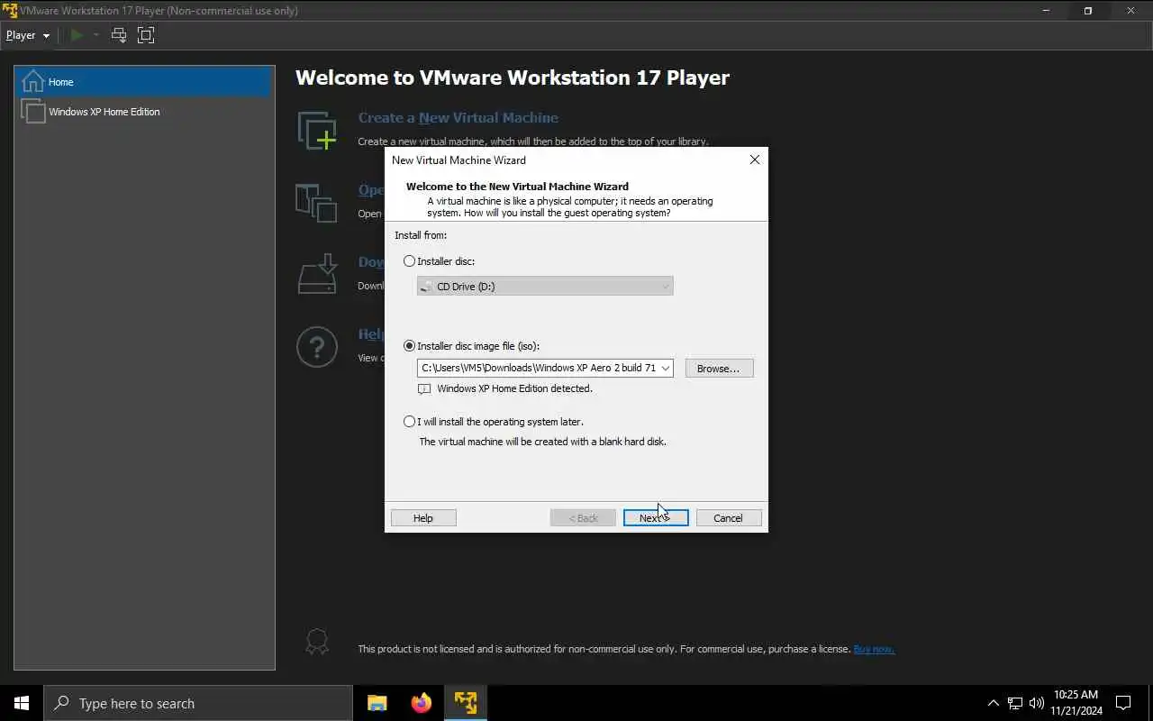This screenshot has height=721, width=1153.
Task: Click Send Ctrl+Alt+Del toolbar icon
Action: 119,35
